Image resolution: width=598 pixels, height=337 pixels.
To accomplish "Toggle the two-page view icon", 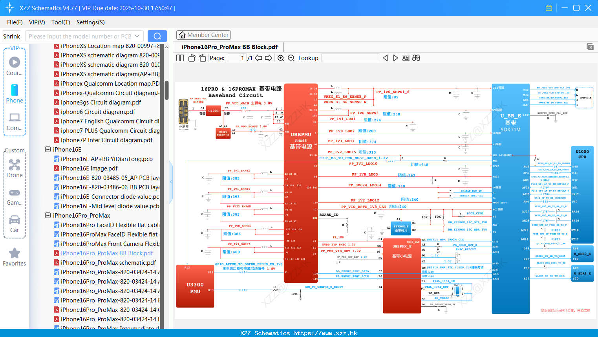I will pos(180,58).
